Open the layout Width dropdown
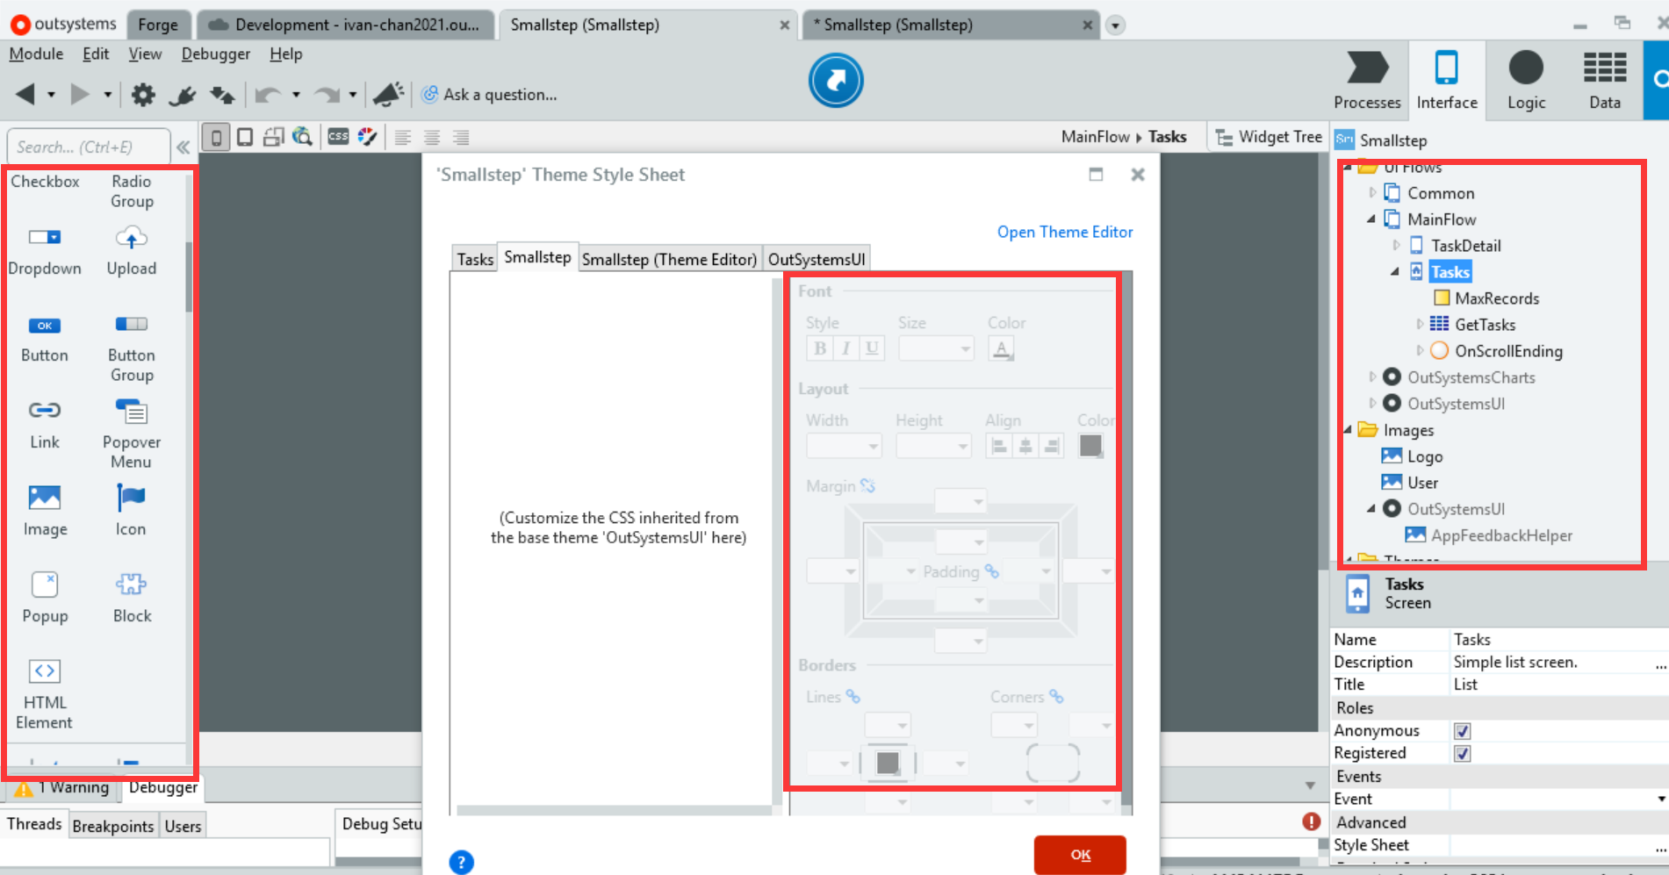This screenshot has height=875, width=1669. [x=844, y=446]
